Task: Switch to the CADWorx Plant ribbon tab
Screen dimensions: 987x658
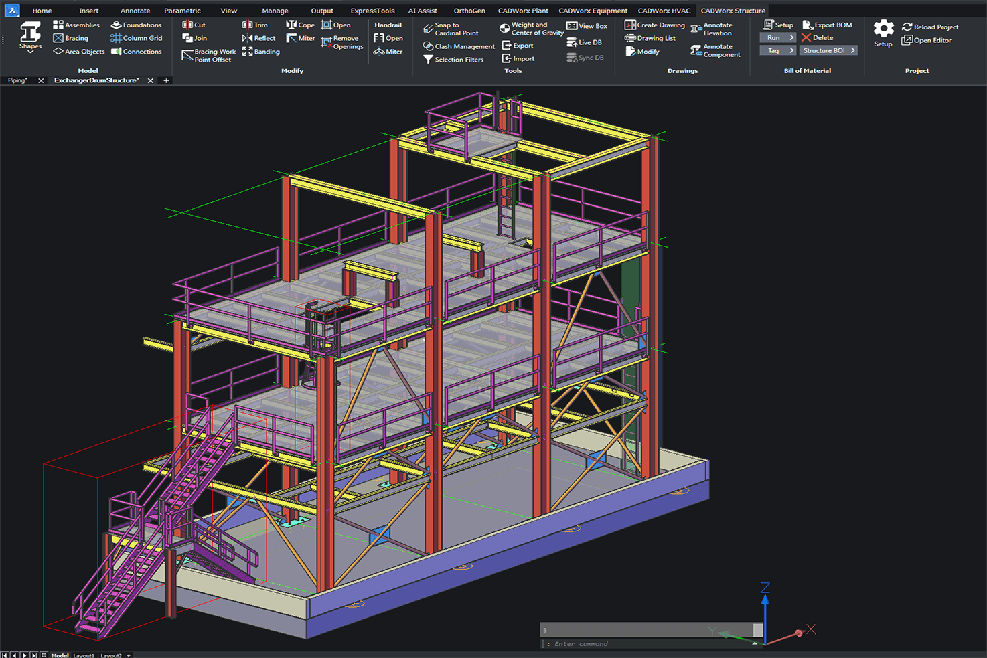Action: [x=522, y=11]
